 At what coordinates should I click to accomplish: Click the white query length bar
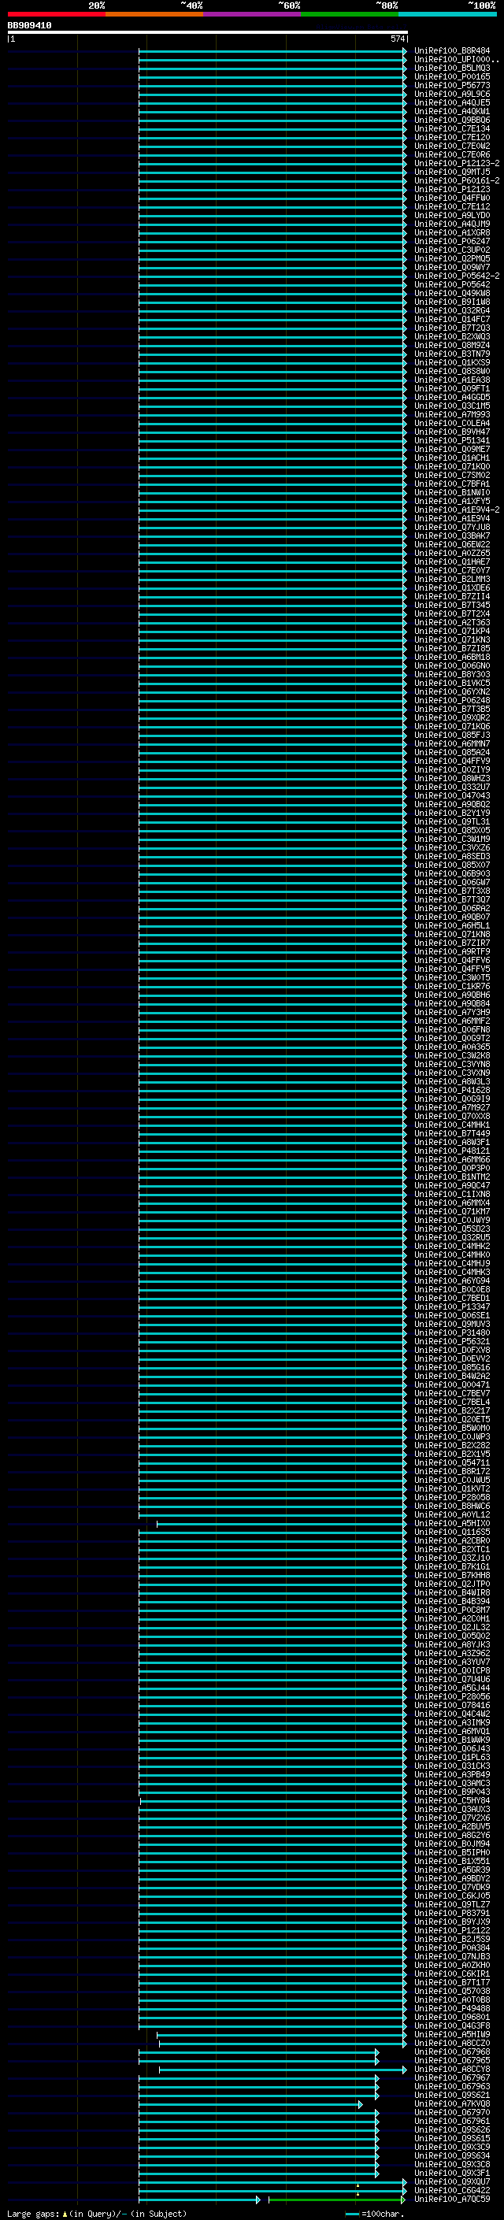coord(208,33)
